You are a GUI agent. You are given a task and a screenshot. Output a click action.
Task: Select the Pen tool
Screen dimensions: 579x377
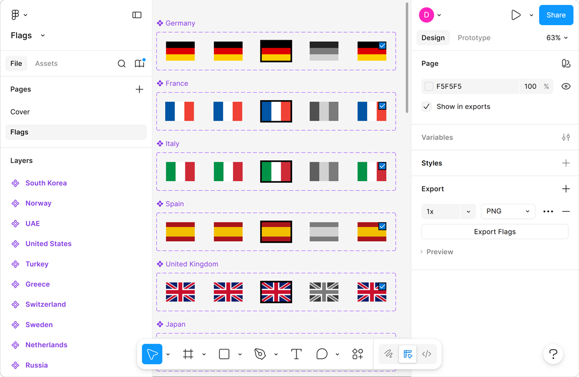point(260,354)
